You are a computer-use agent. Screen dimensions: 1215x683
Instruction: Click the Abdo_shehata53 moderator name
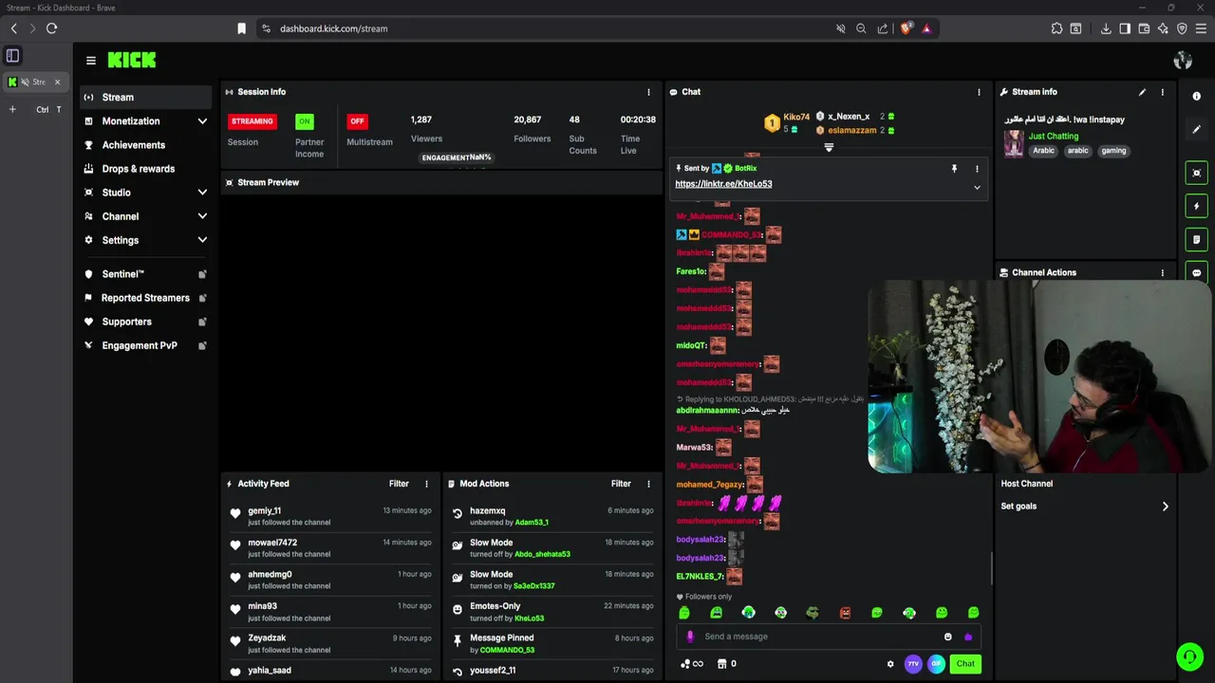(x=542, y=554)
